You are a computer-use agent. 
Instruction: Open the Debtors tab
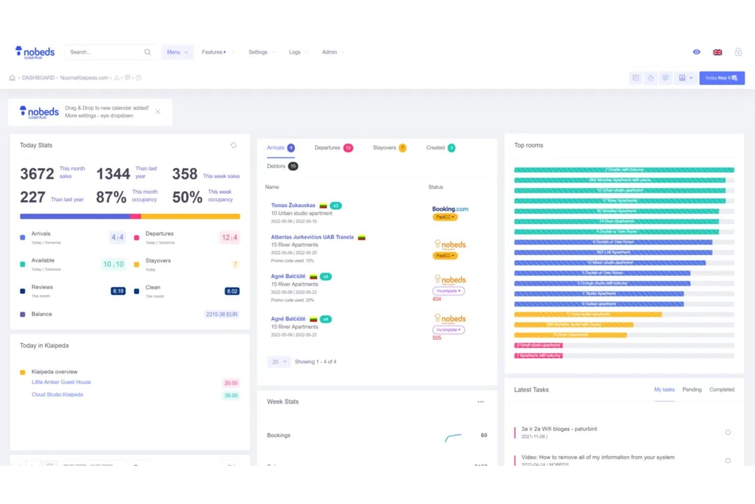click(x=282, y=166)
